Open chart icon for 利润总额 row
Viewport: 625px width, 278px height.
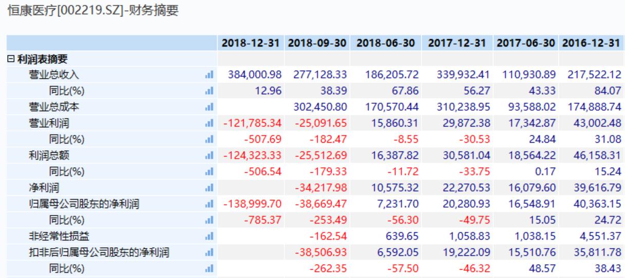click(209, 156)
